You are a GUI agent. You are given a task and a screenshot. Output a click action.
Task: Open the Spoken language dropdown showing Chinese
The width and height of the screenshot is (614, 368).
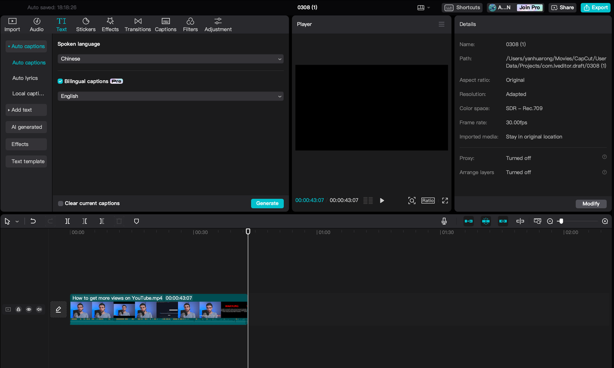point(170,58)
